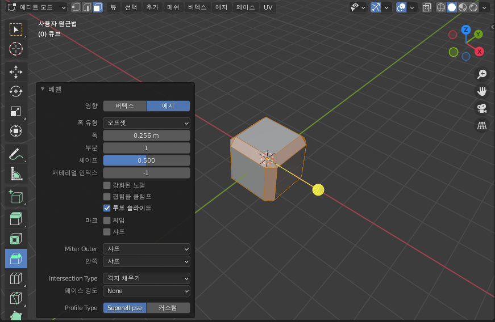Click the yellow bevel gizmo handle
The image size is (495, 322).
318,190
